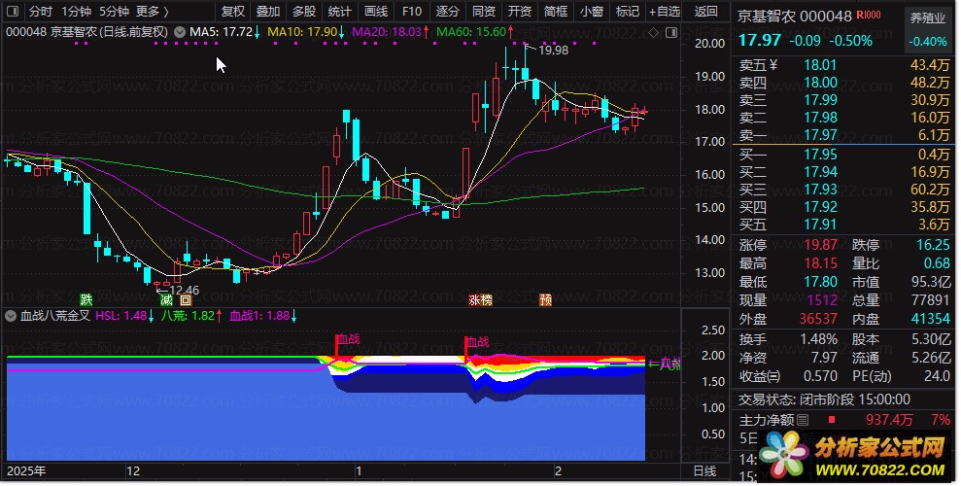This screenshot has height=486, width=961.
Task: Click first 血战 signal flag in sub-chart
Action: click(x=348, y=339)
